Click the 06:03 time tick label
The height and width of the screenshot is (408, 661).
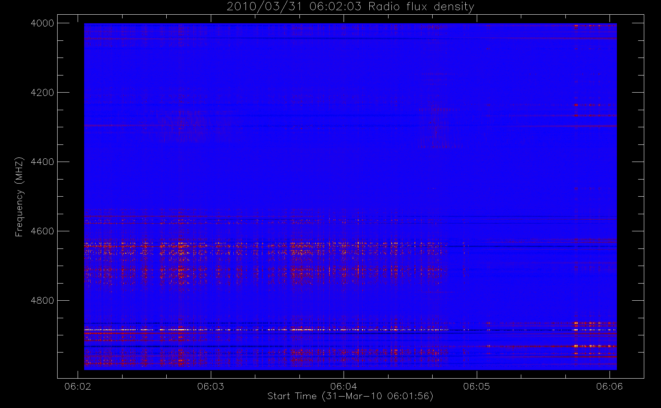pyautogui.click(x=211, y=386)
